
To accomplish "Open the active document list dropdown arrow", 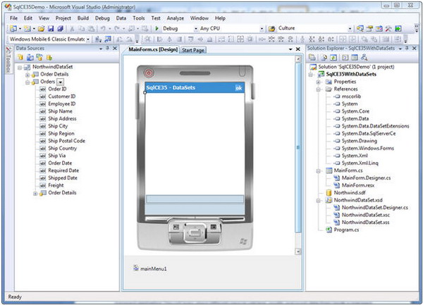I will click(x=290, y=49).
